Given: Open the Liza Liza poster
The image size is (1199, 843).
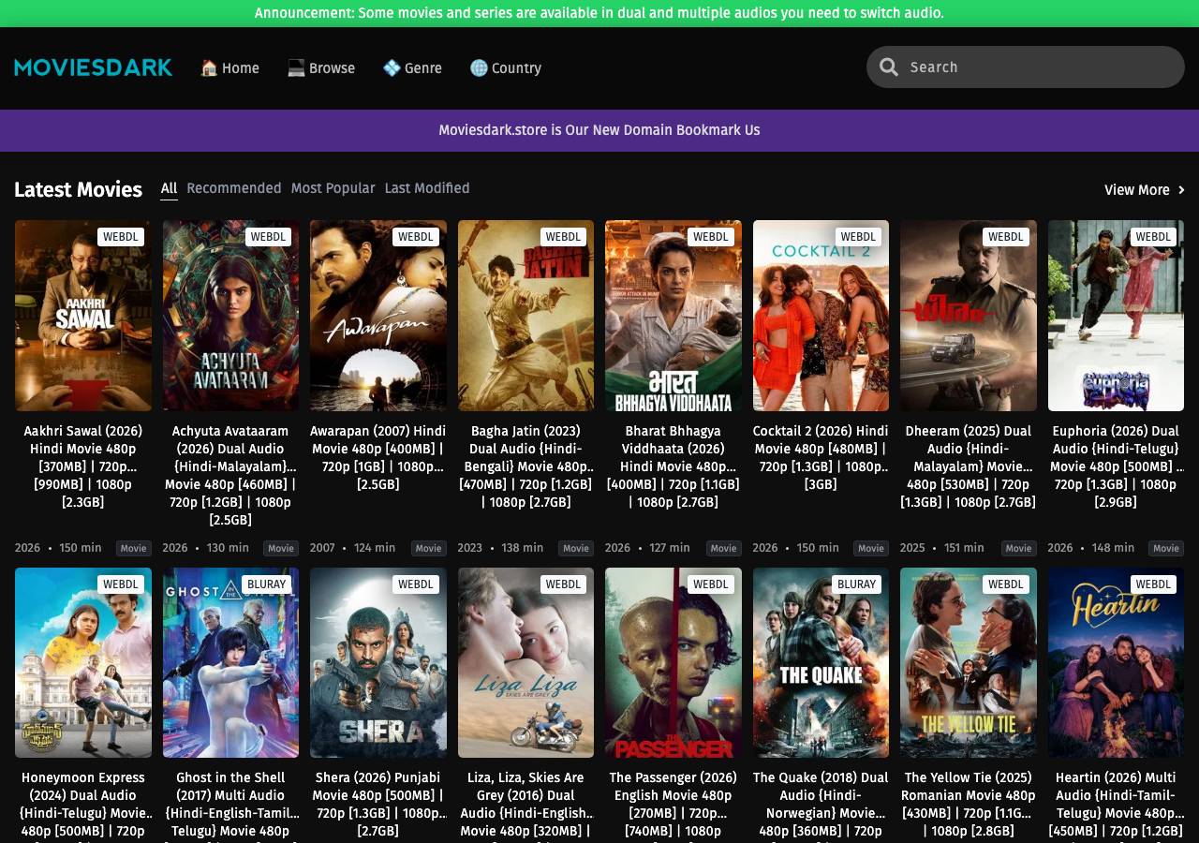Looking at the screenshot, I should pos(525,662).
